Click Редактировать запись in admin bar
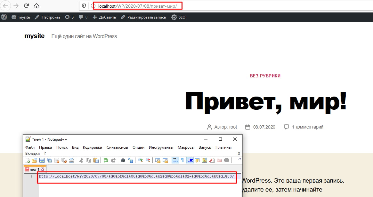The width and height of the screenshot is (373, 197). pos(143,17)
